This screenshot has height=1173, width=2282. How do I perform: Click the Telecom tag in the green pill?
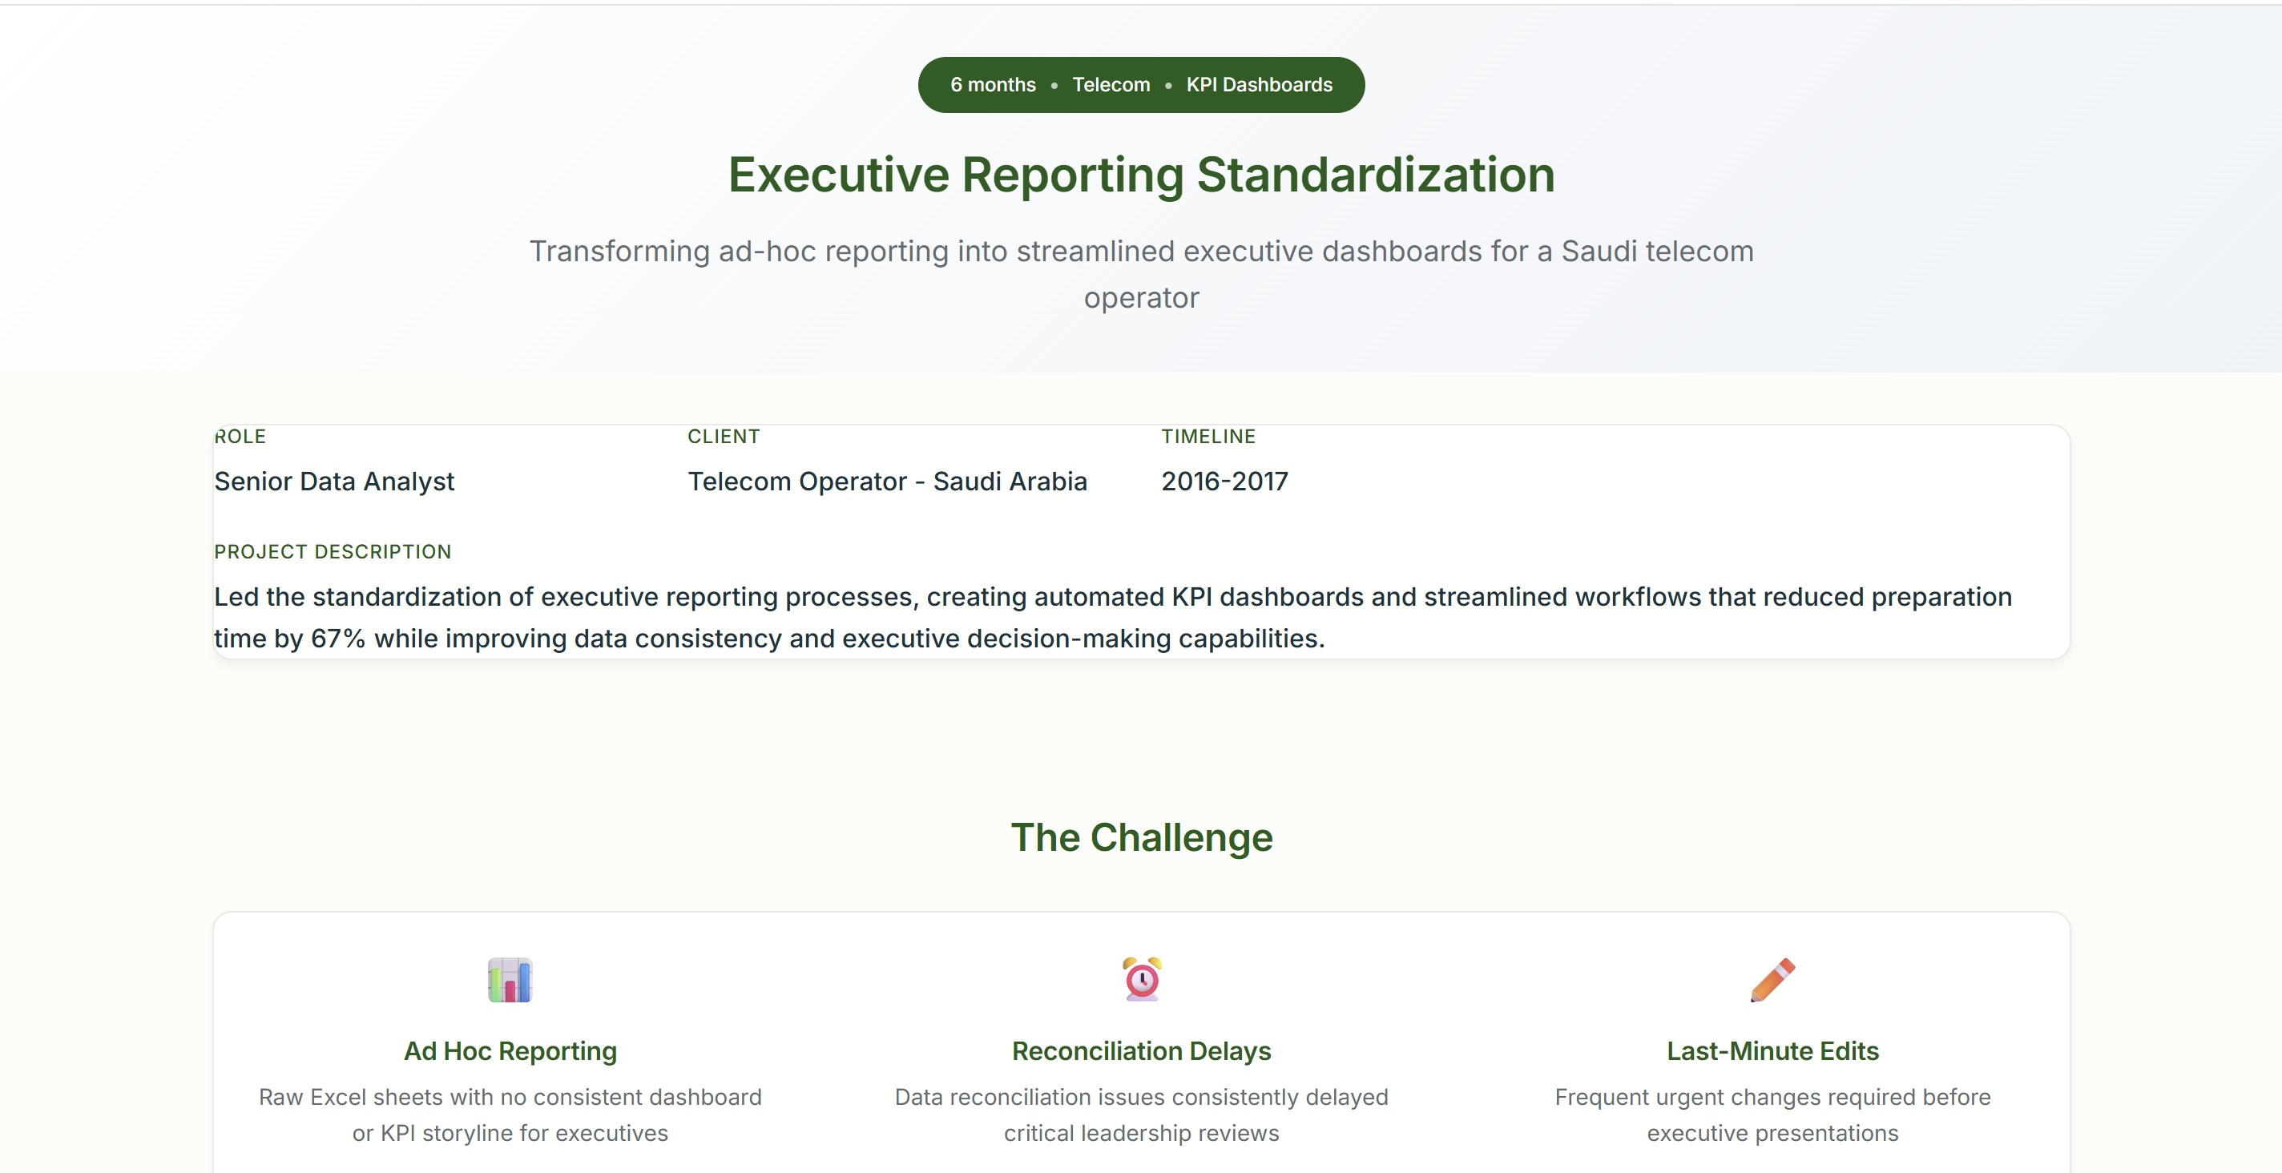[x=1110, y=85]
